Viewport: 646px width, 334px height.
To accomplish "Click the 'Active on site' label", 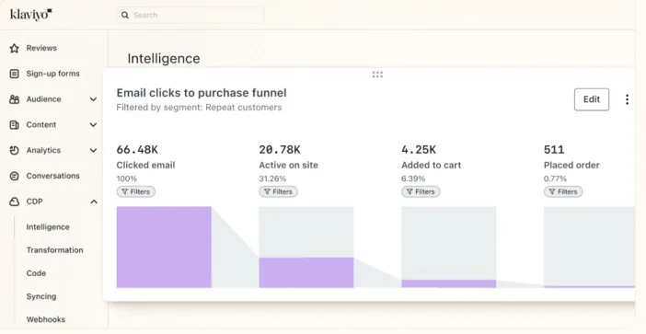I will pyautogui.click(x=288, y=165).
